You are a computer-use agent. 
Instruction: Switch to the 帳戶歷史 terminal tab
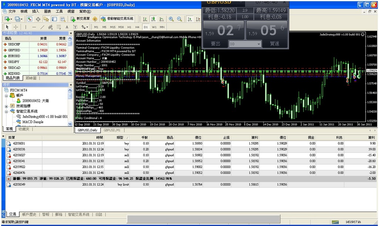point(29,214)
